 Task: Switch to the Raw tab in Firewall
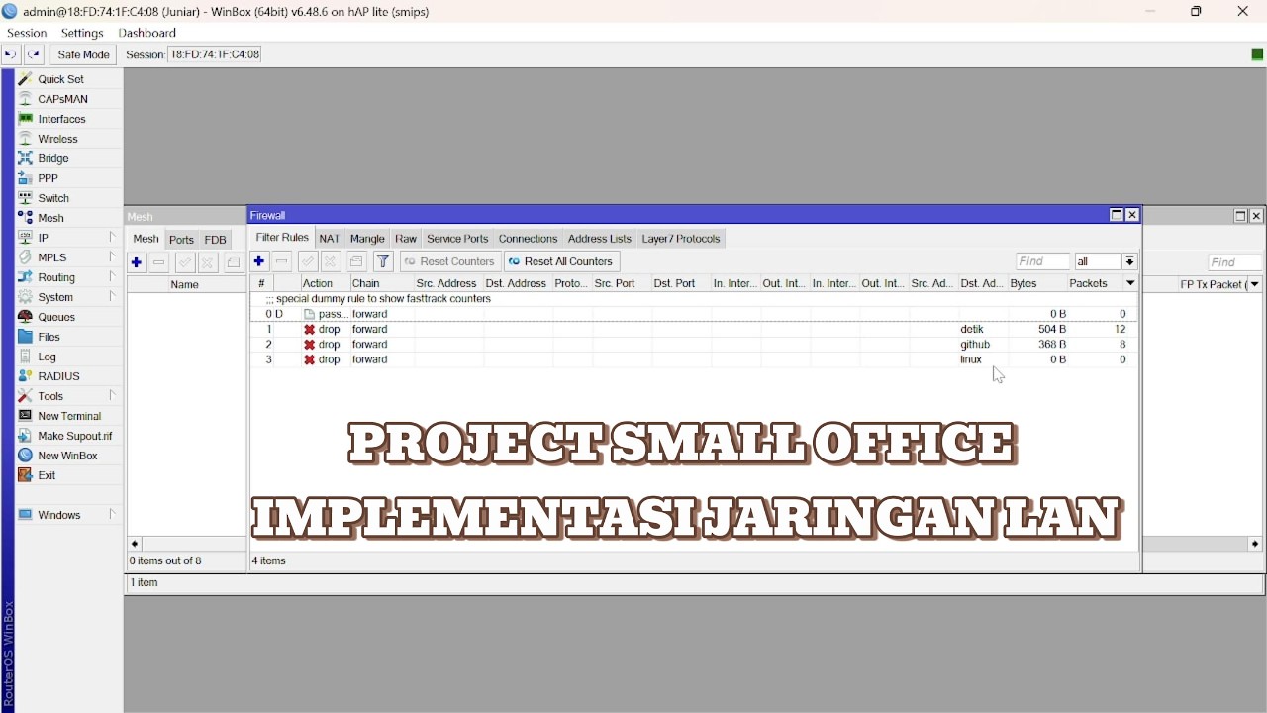tap(406, 239)
